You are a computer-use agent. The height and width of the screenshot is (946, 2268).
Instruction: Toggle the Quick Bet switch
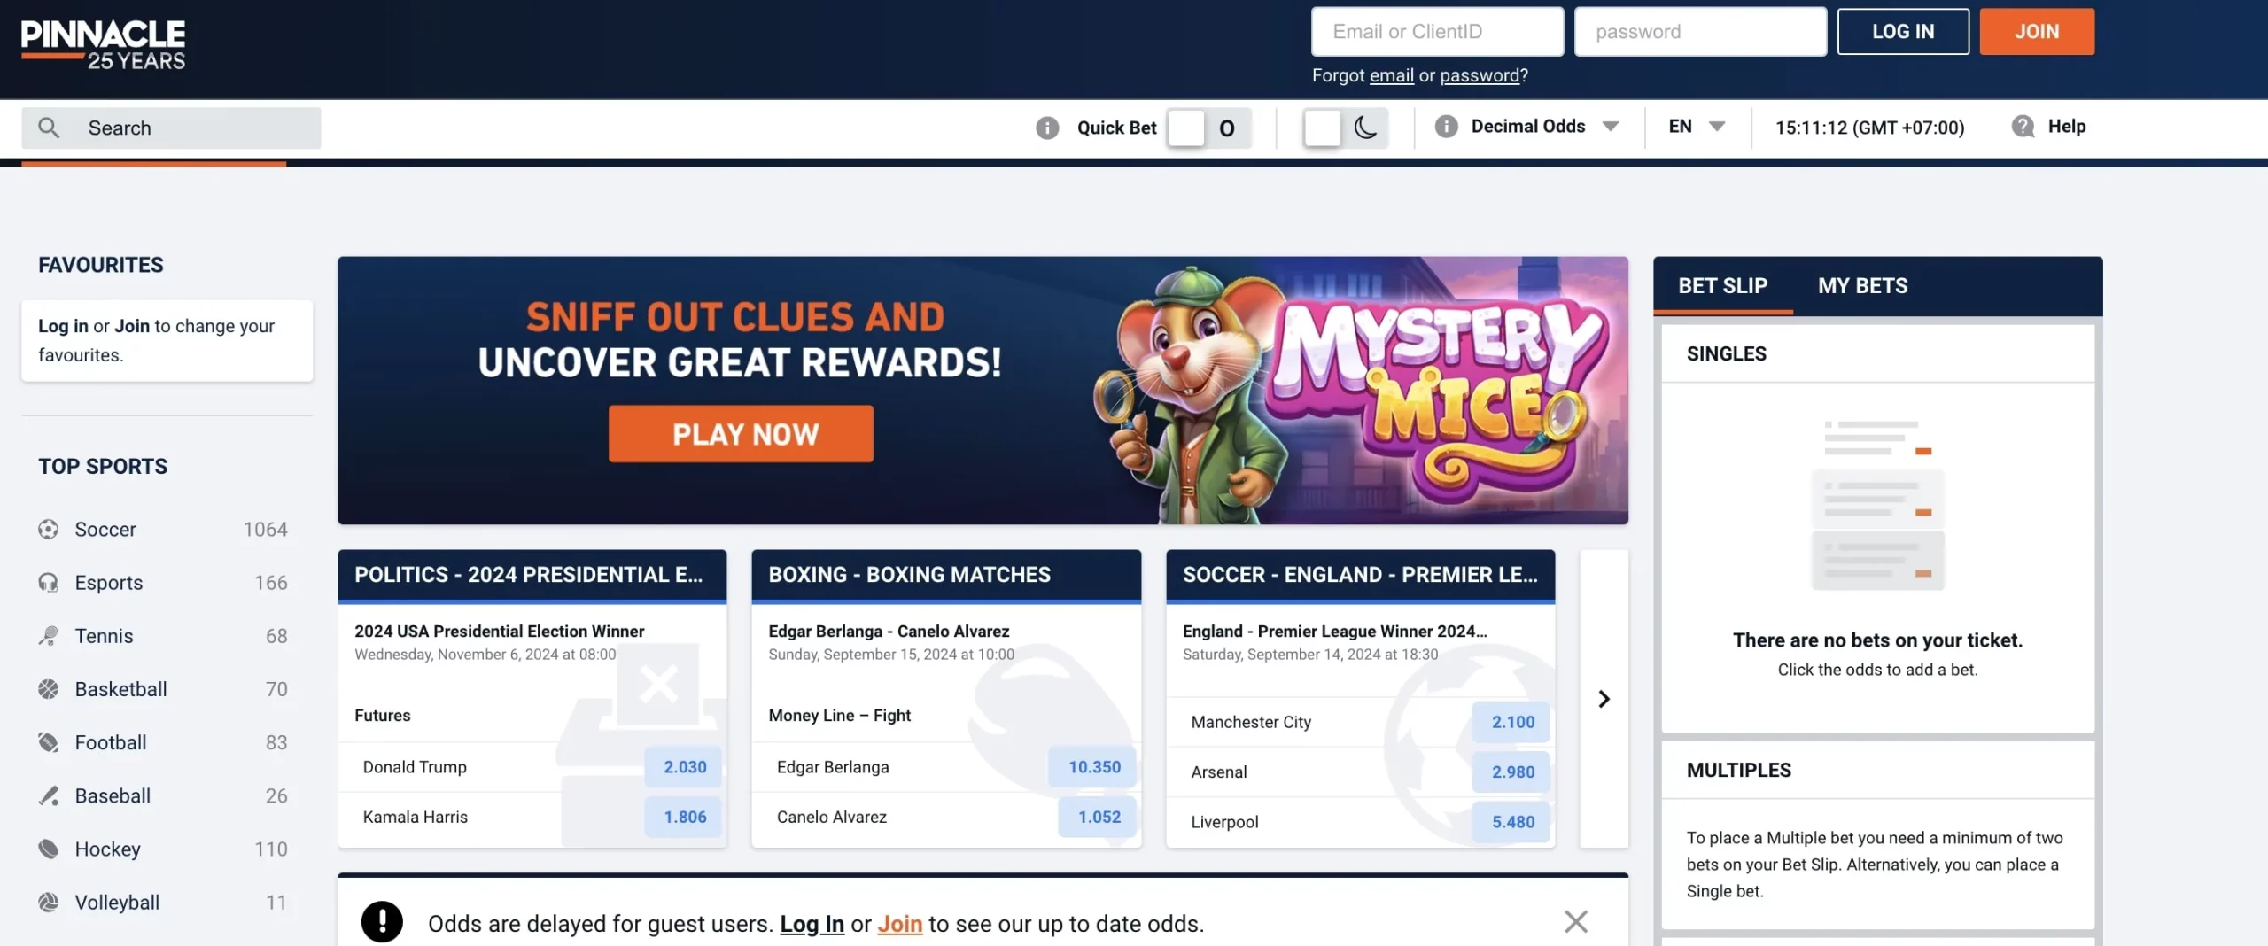[x=1208, y=128]
